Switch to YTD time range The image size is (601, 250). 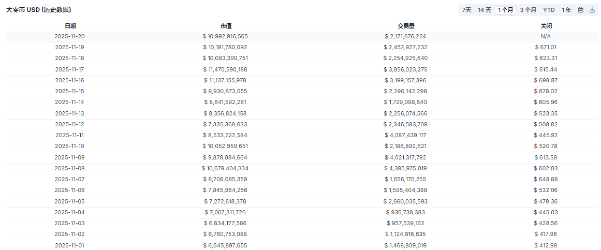[x=549, y=10]
